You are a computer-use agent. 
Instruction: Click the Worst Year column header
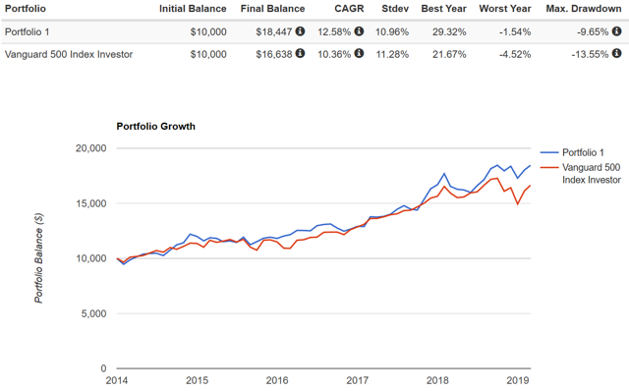[505, 9]
